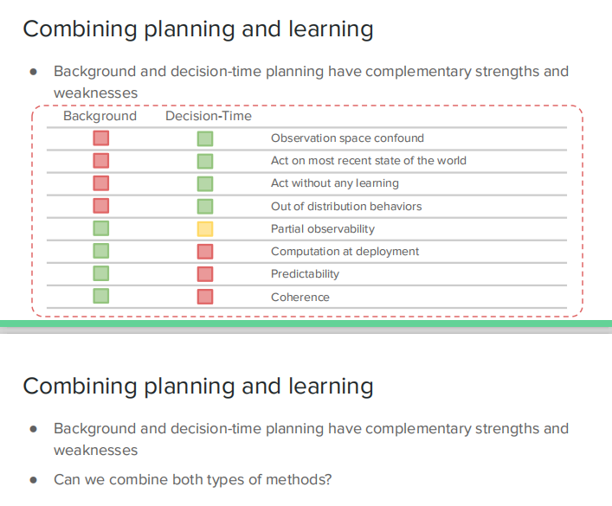612x506 pixels.
Task: Click the second slide's "Combining planning and learning" title
Action: click(198, 386)
